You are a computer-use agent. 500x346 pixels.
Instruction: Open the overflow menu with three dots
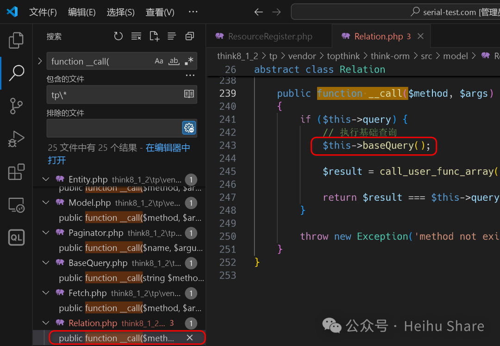[x=193, y=12]
